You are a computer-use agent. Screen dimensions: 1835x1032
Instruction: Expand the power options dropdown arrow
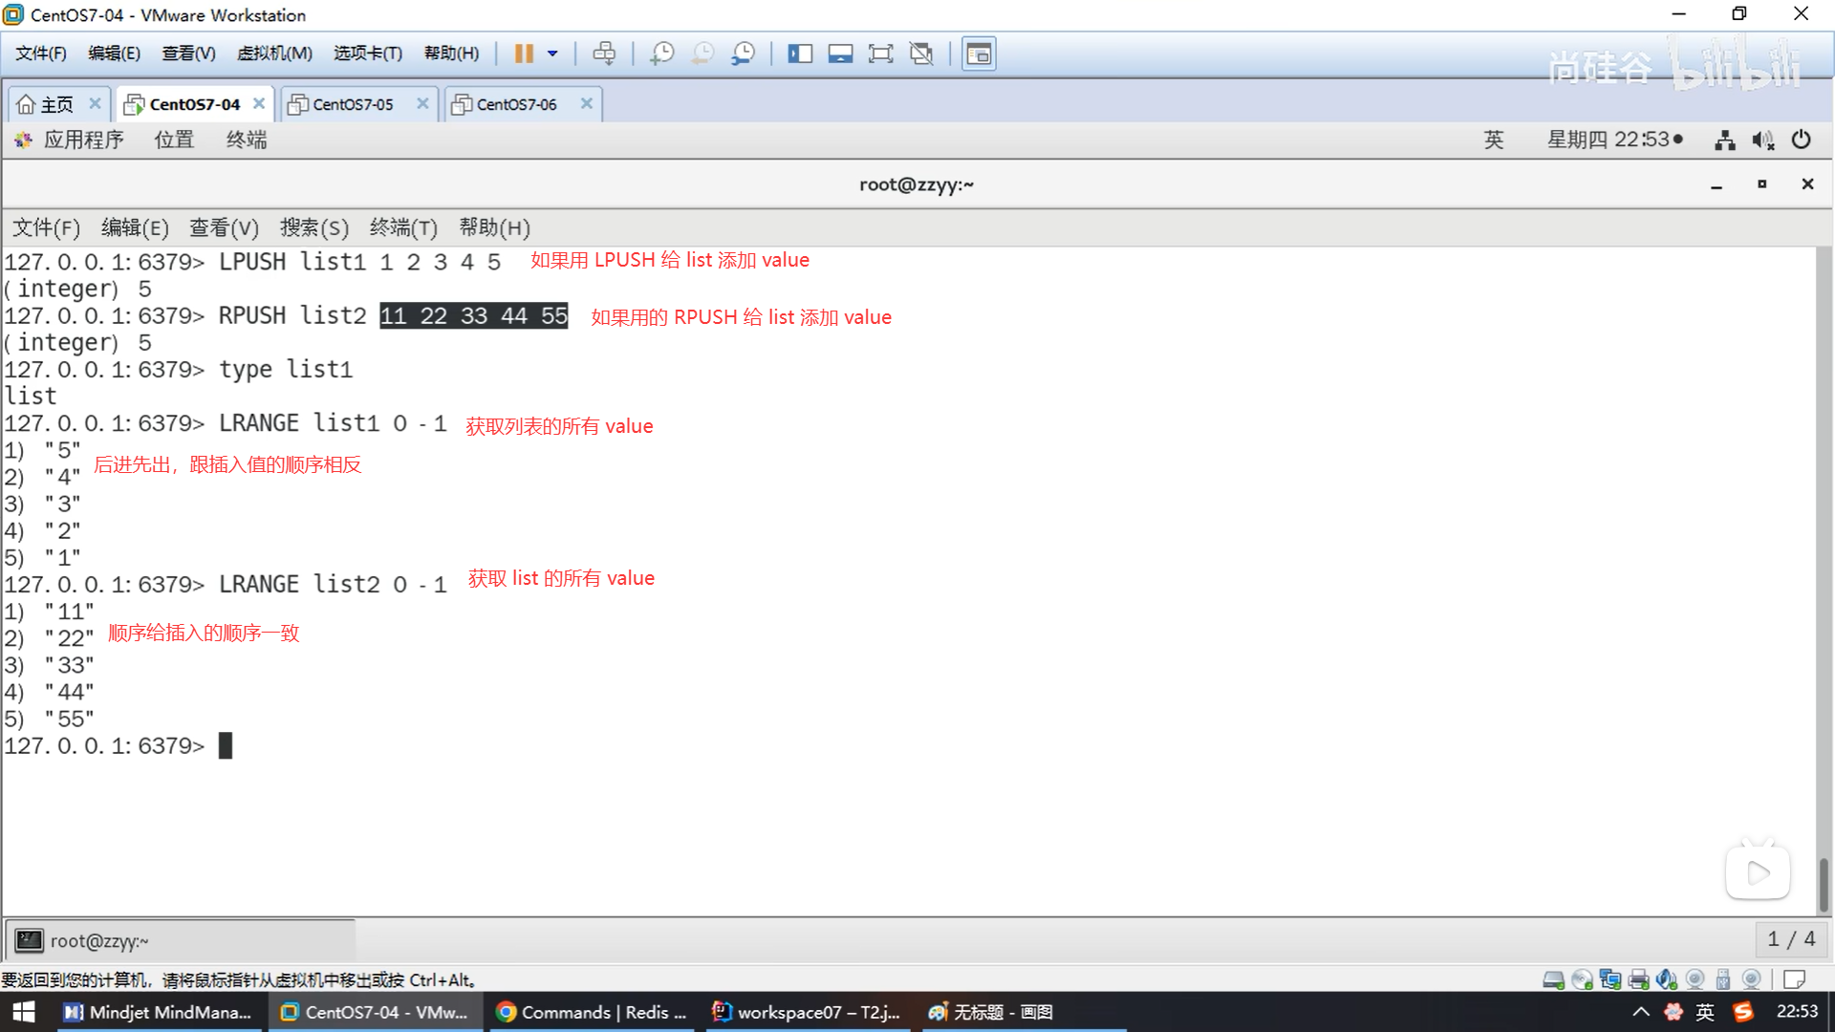click(x=552, y=54)
